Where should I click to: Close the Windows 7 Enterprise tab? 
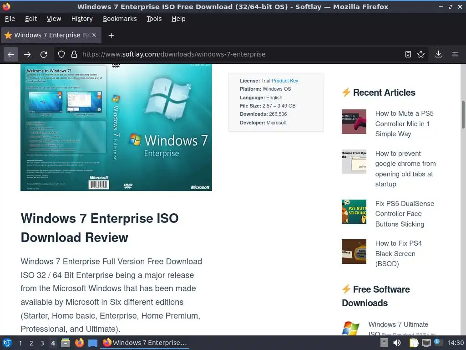[94, 35]
